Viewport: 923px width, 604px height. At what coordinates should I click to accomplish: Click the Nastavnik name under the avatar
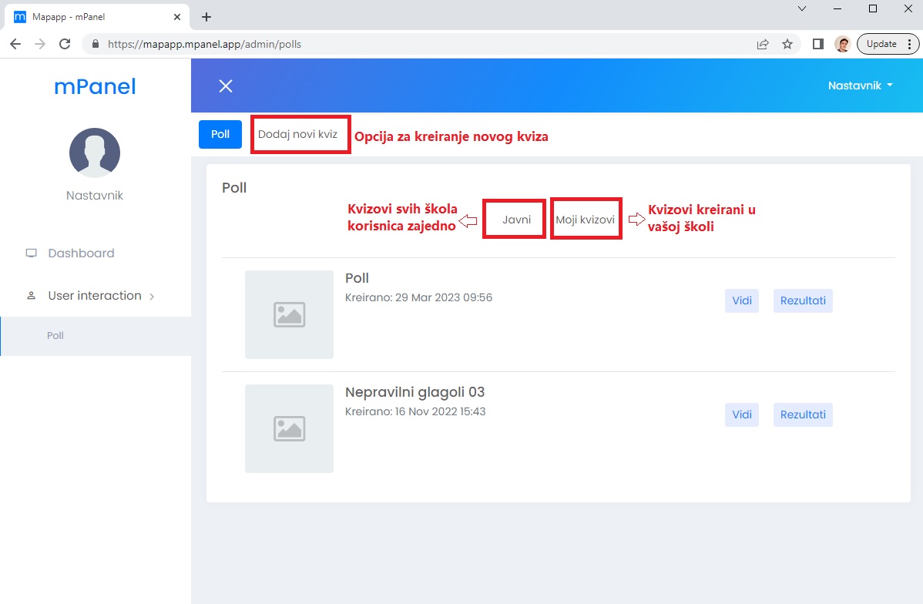pyautogui.click(x=95, y=196)
